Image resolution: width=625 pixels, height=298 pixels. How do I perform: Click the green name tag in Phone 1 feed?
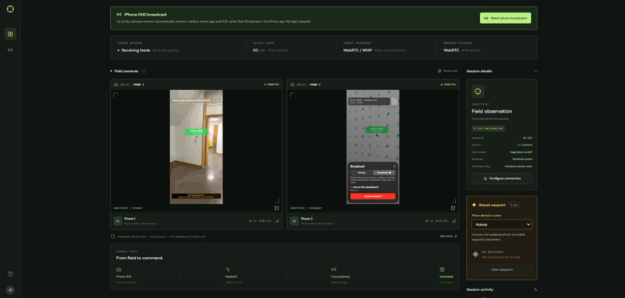196,132
